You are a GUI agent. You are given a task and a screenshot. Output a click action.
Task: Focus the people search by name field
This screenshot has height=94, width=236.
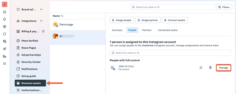click(170, 53)
